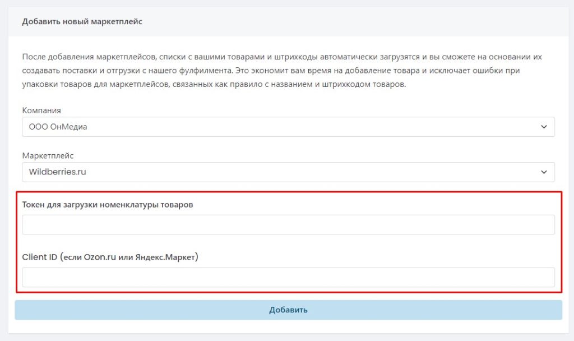Image resolution: width=574 pixels, height=341 pixels.
Task: Click the Компания field label
Action: click(41, 110)
